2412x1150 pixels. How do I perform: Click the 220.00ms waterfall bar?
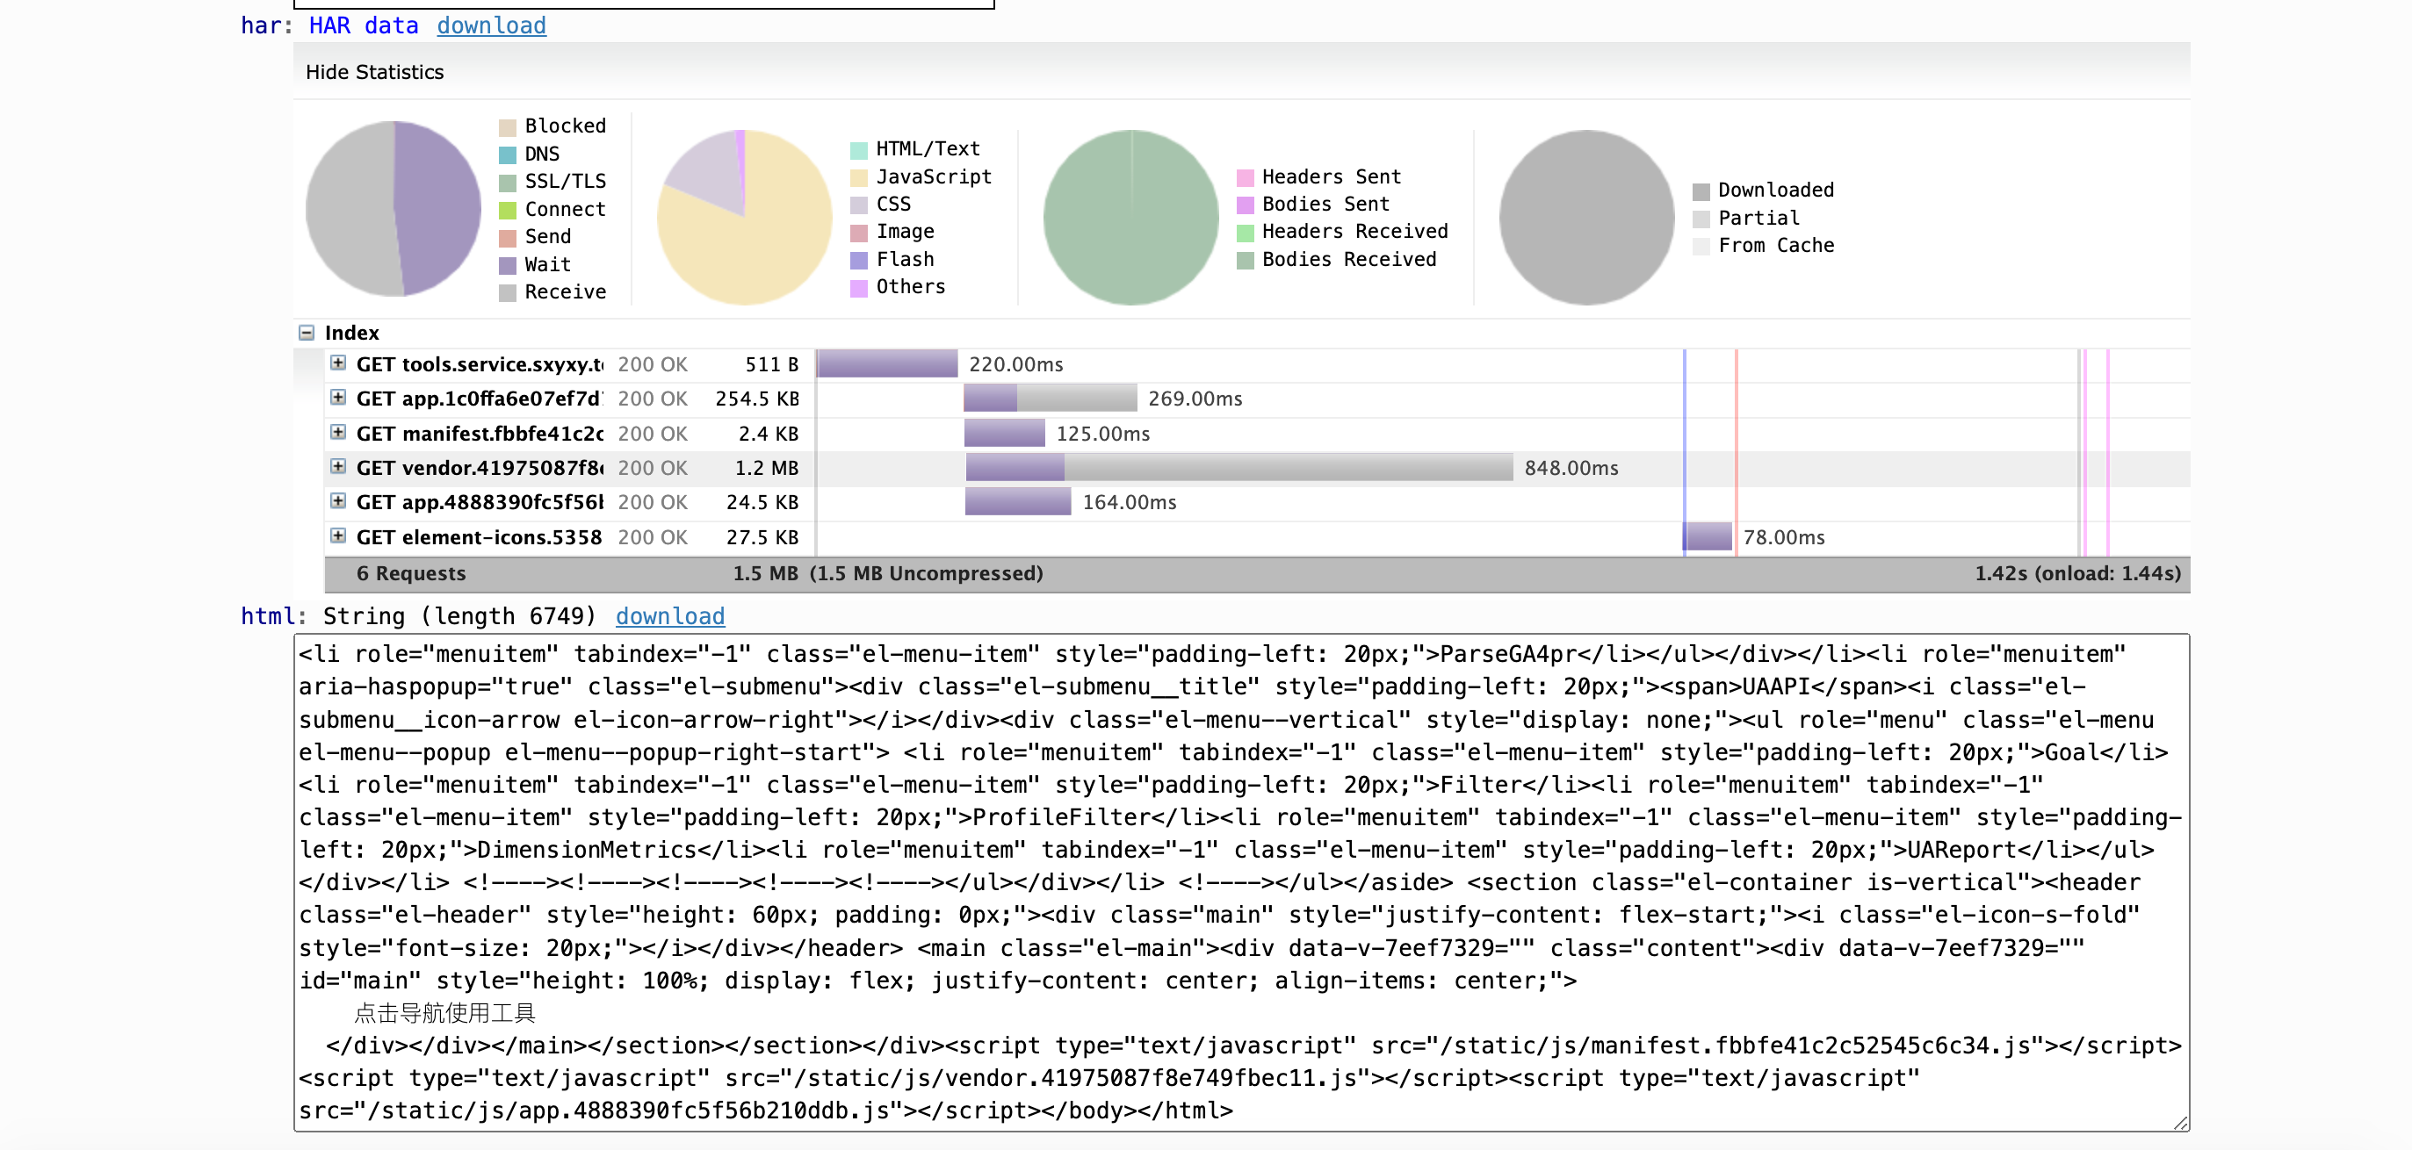click(888, 363)
